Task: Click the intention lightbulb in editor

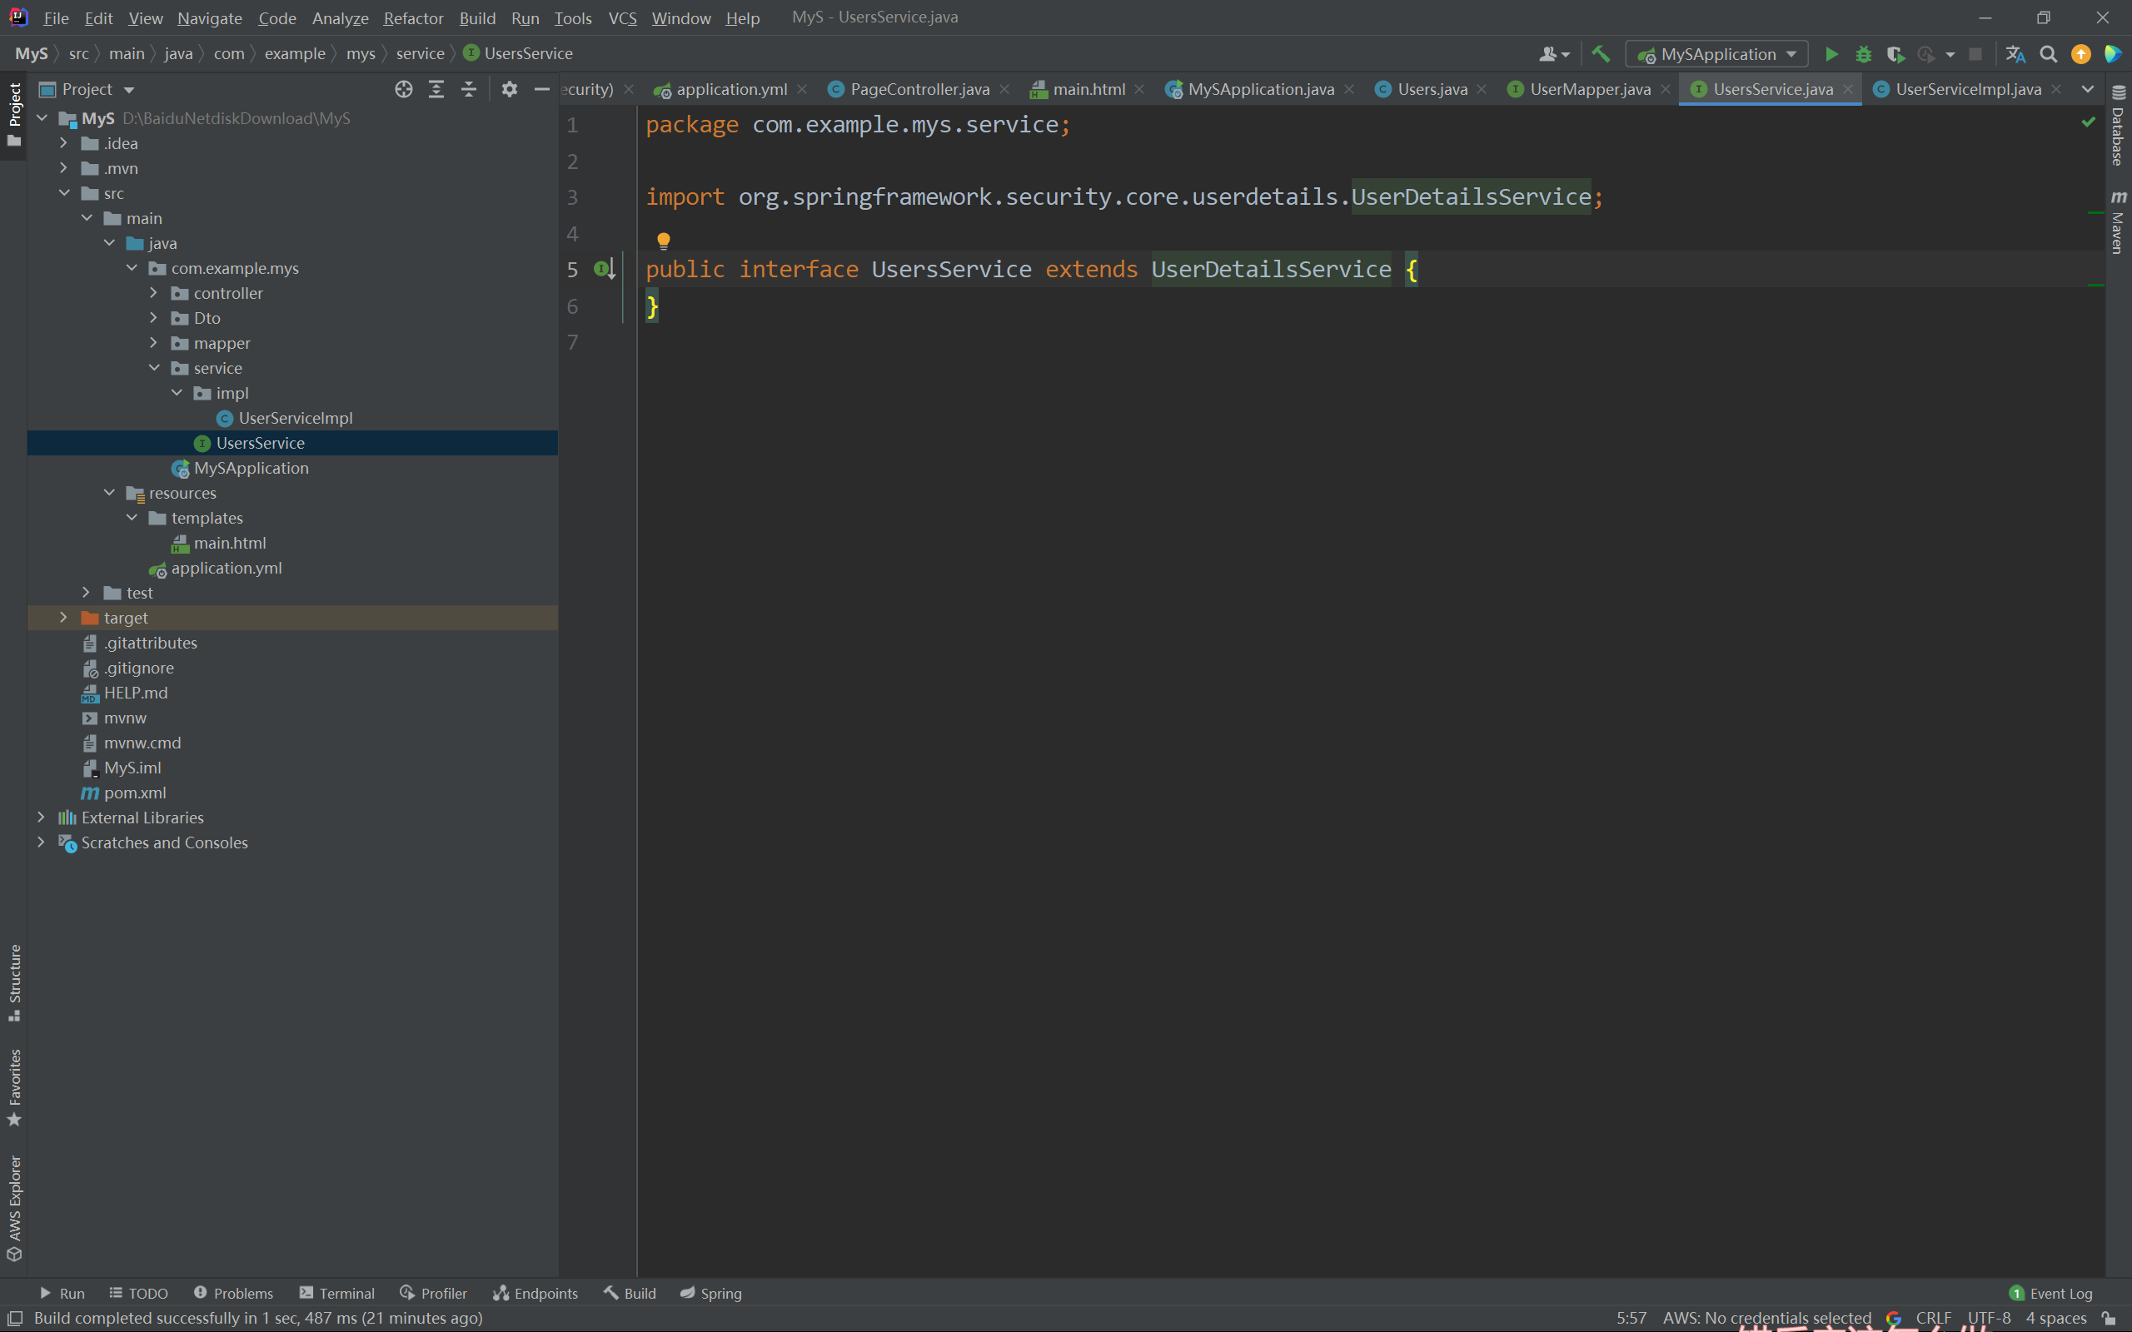Action: coord(664,240)
